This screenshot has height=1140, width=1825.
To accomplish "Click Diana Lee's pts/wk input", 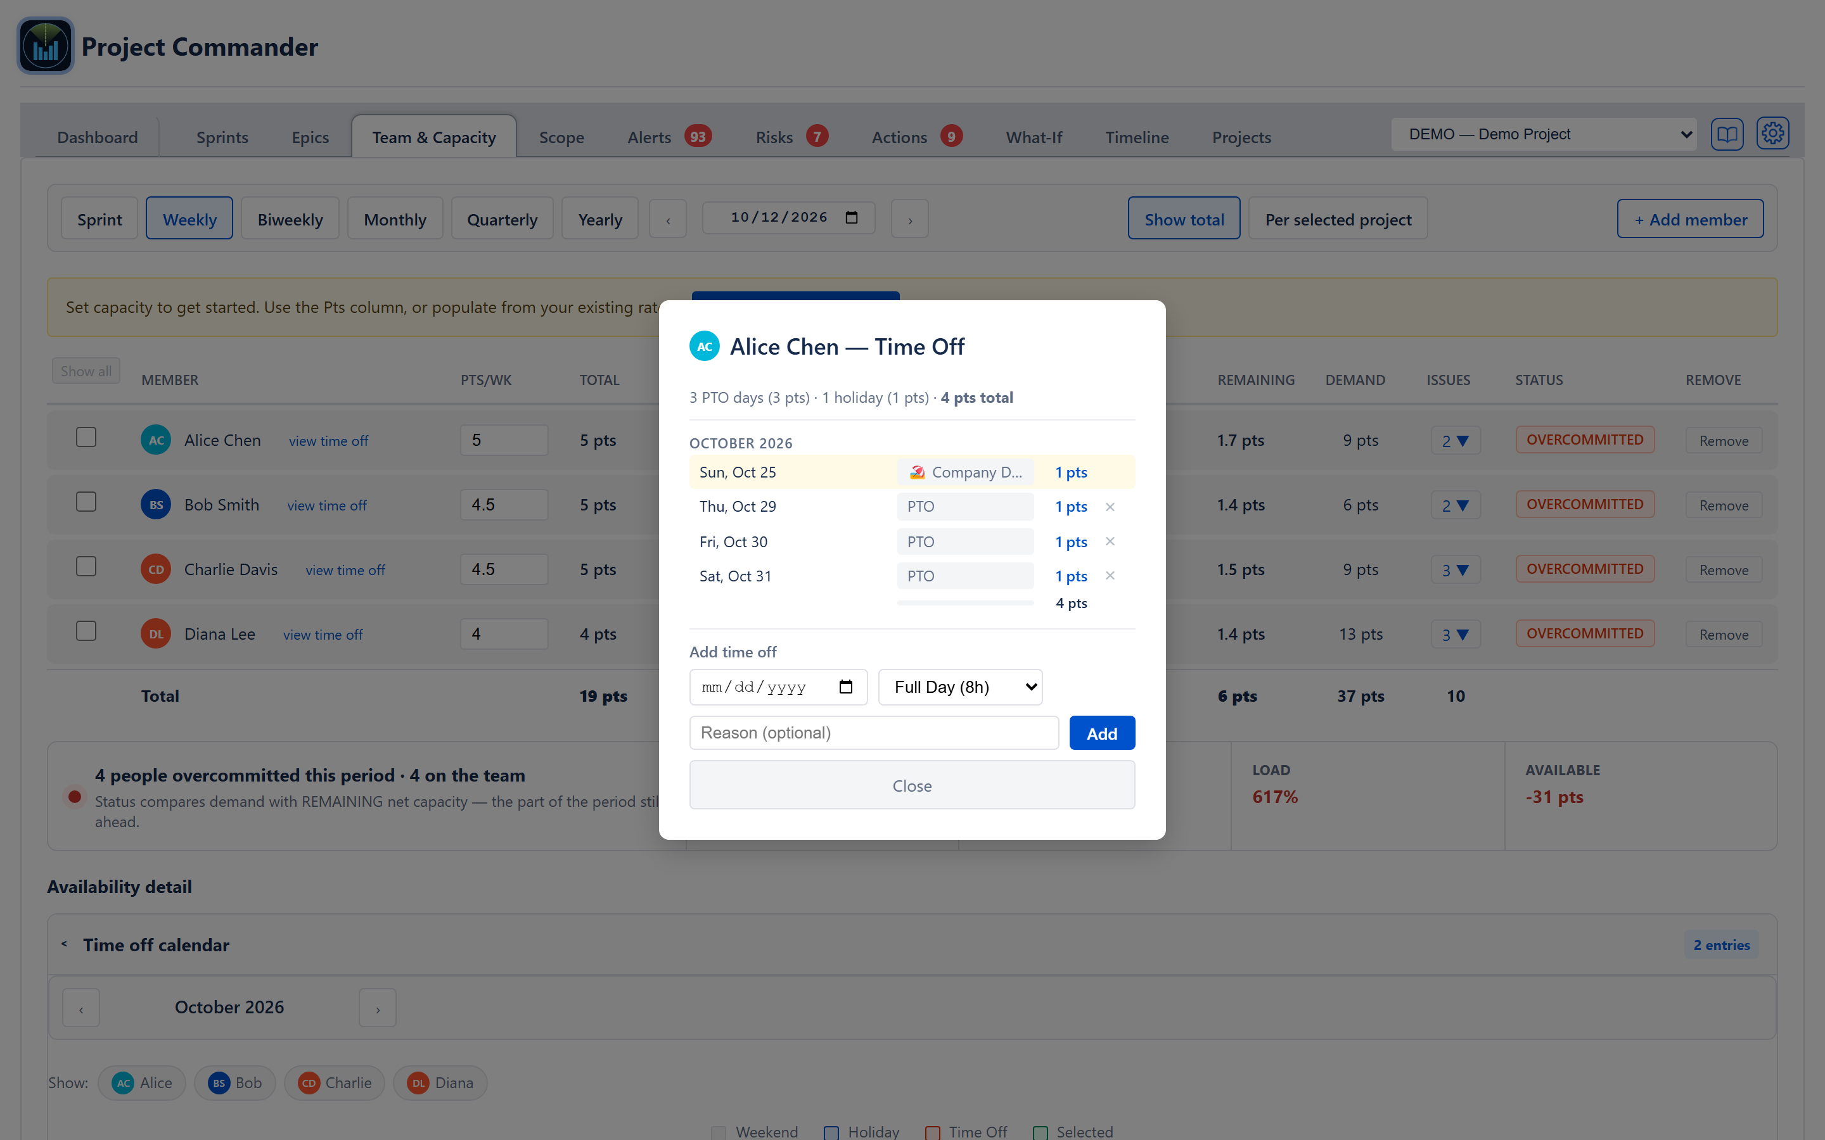I will coord(504,633).
